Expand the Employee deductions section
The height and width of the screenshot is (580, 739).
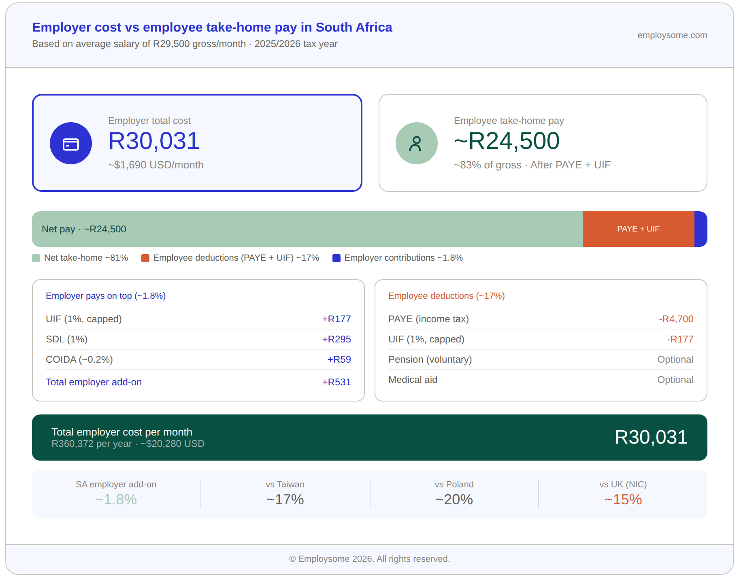point(446,295)
